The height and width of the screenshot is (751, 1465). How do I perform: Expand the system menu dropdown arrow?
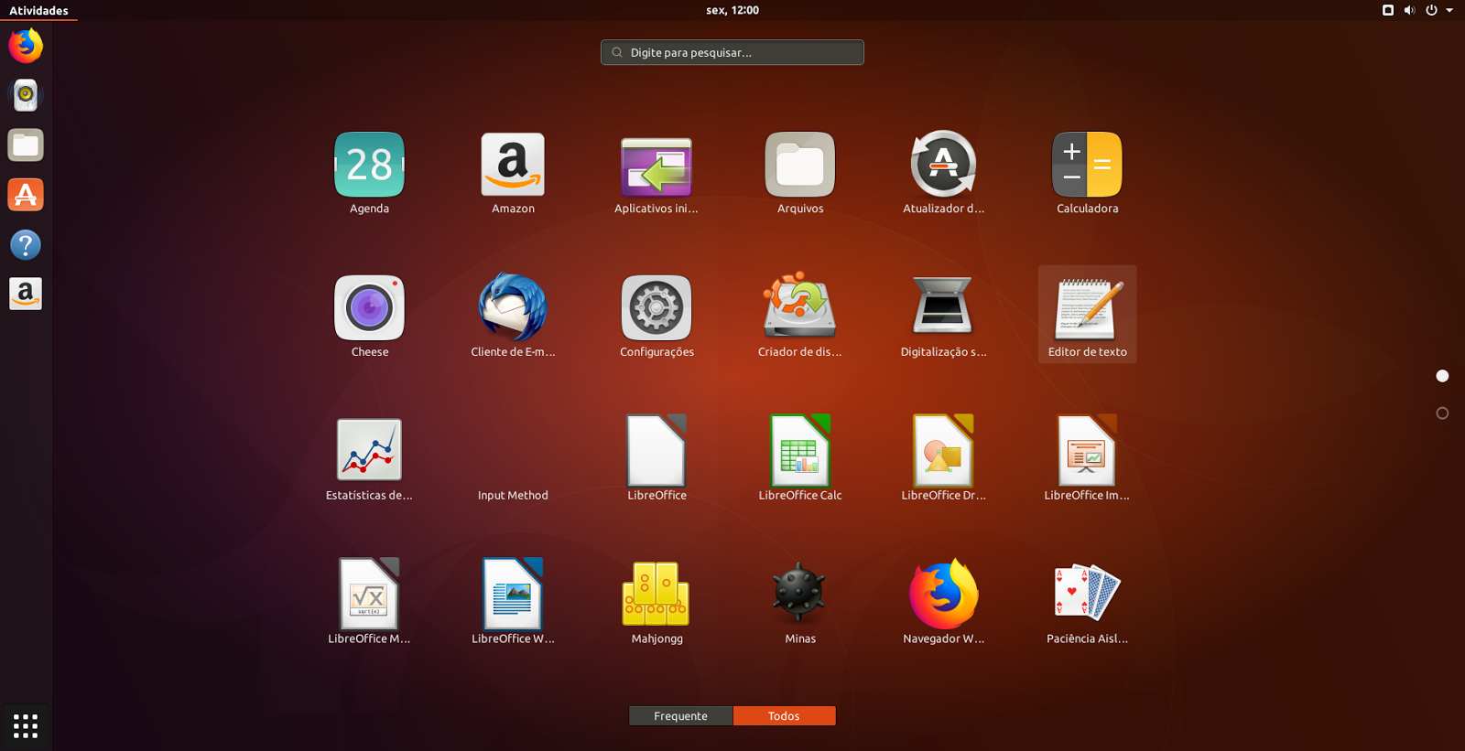[1449, 10]
